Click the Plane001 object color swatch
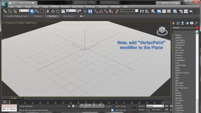Image resolution: width=201 pixels, height=113 pixels. click(x=197, y=28)
